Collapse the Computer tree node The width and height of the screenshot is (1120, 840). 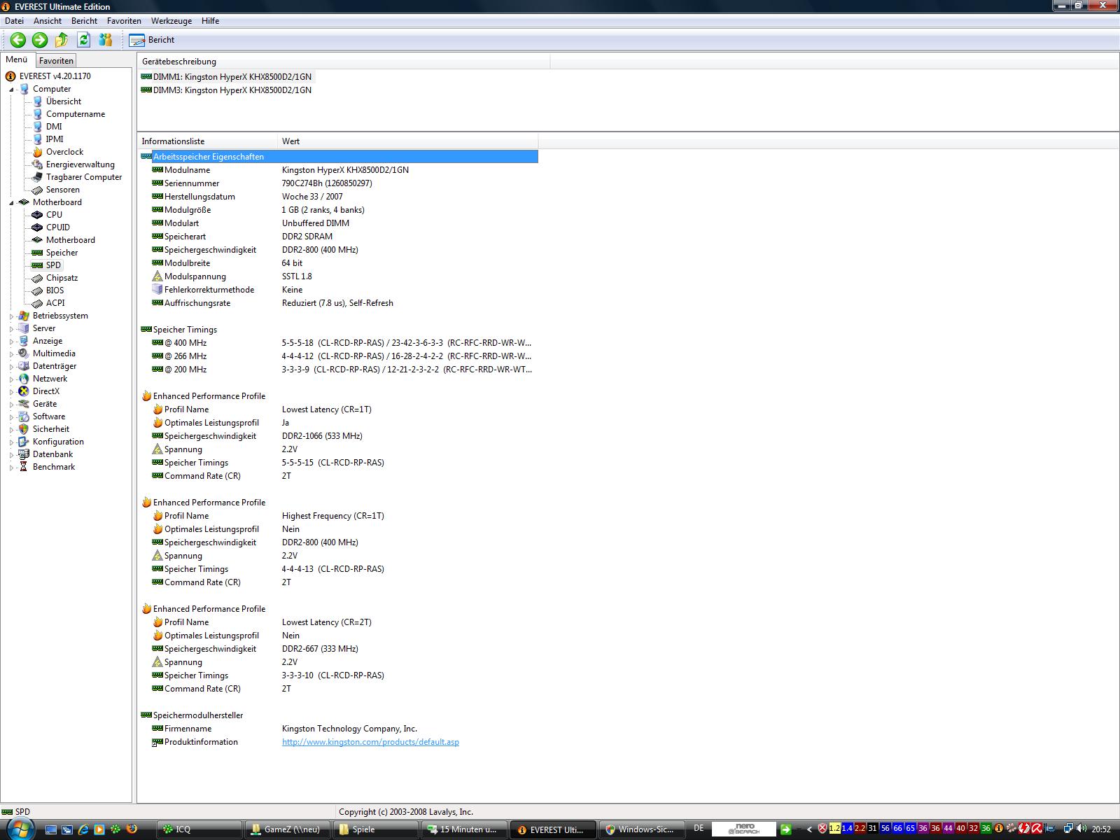coord(11,90)
